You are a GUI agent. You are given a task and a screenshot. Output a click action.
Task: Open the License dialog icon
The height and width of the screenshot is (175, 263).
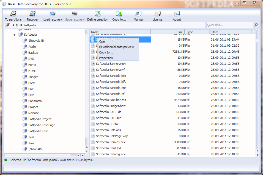coord(158,14)
